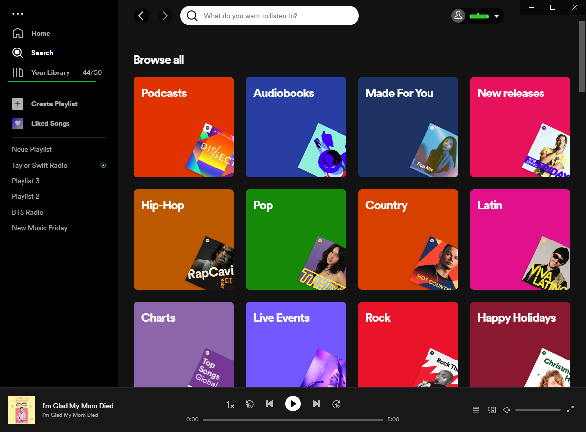Open the Queue list icon
Image resolution: width=586 pixels, height=432 pixels.
pyautogui.click(x=476, y=410)
